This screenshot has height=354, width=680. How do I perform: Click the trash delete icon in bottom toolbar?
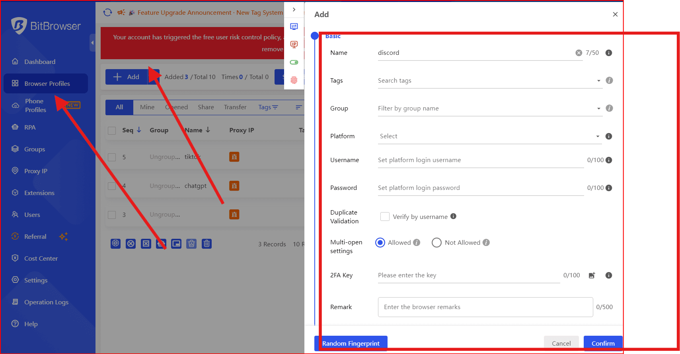(x=207, y=244)
